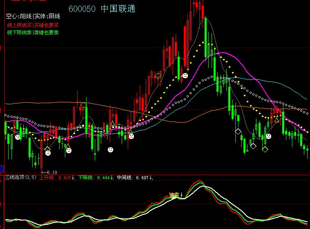
Task: Click the green circle marker on the uptrend
Action: [158, 76]
